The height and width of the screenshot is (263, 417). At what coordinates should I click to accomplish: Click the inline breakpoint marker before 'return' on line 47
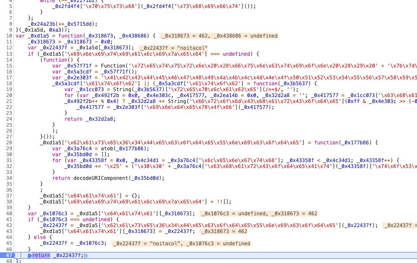click(x=30, y=255)
